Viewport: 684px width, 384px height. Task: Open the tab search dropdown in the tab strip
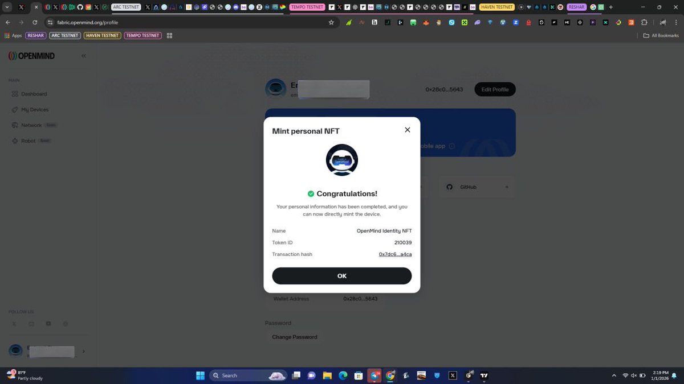click(7, 7)
